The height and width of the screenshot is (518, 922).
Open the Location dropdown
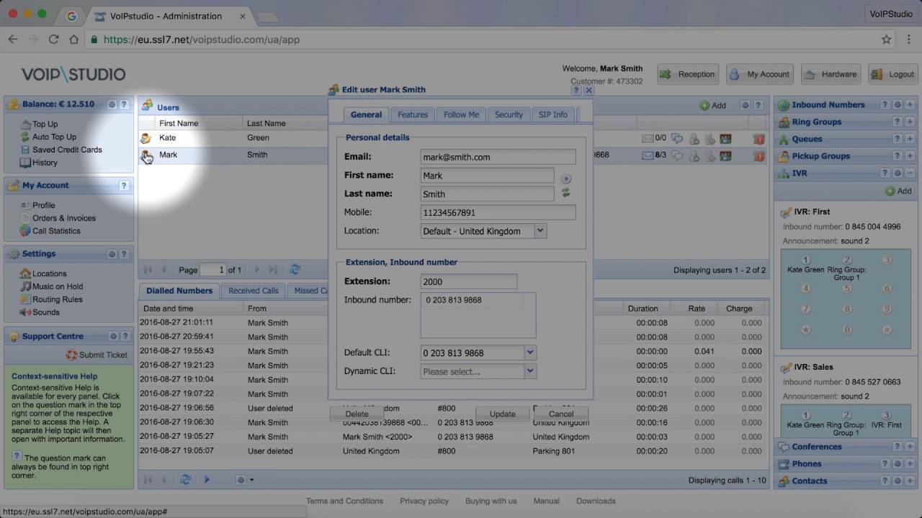pyautogui.click(x=540, y=231)
